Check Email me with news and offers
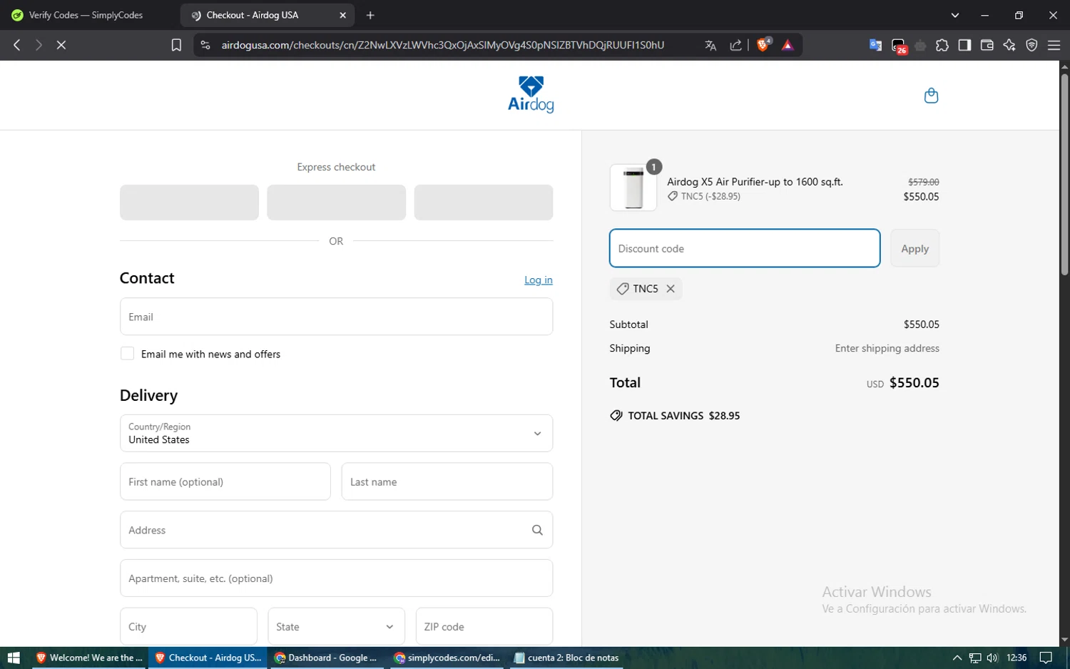 click(x=127, y=354)
